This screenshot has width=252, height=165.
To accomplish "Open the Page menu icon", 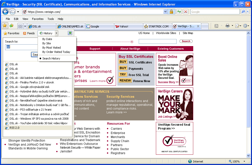I will tap(238, 26).
